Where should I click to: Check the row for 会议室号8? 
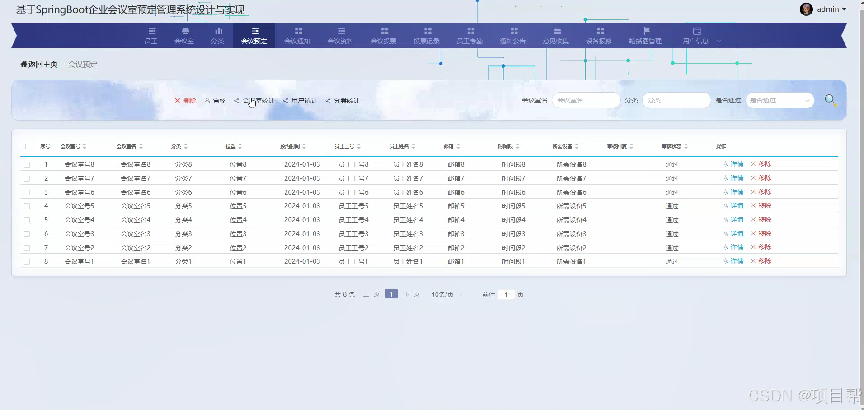[27, 165]
